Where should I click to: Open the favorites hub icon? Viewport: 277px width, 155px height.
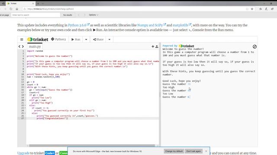click(x=261, y=9)
